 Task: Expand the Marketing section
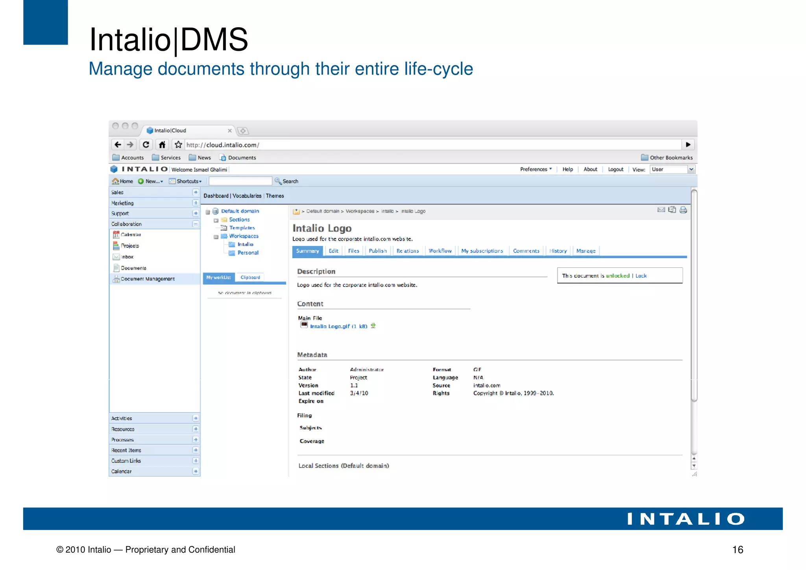coord(195,203)
